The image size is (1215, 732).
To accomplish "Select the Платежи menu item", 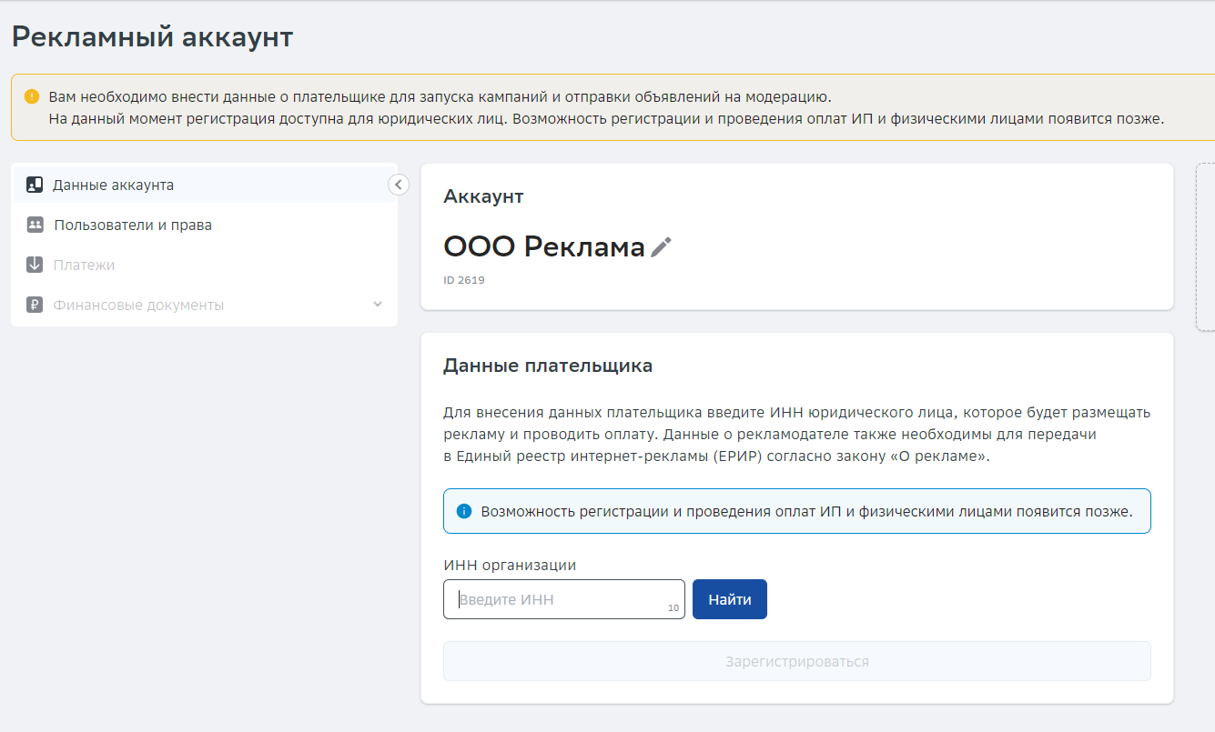I will [206, 265].
